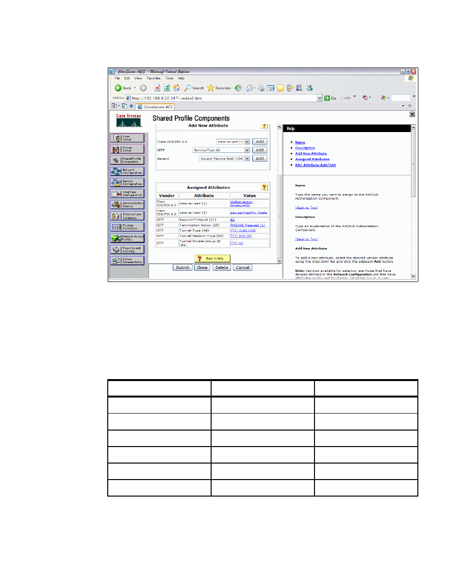Open External User Databases section
Viewport: 463px width, 565px height.
[127, 216]
